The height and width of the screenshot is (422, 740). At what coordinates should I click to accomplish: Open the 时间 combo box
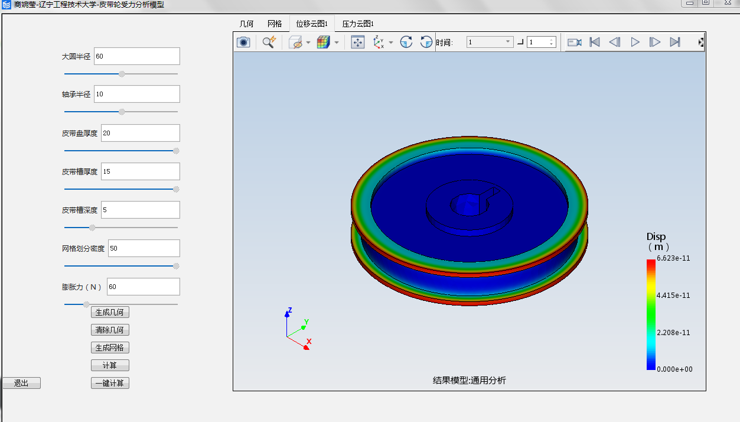(x=490, y=42)
